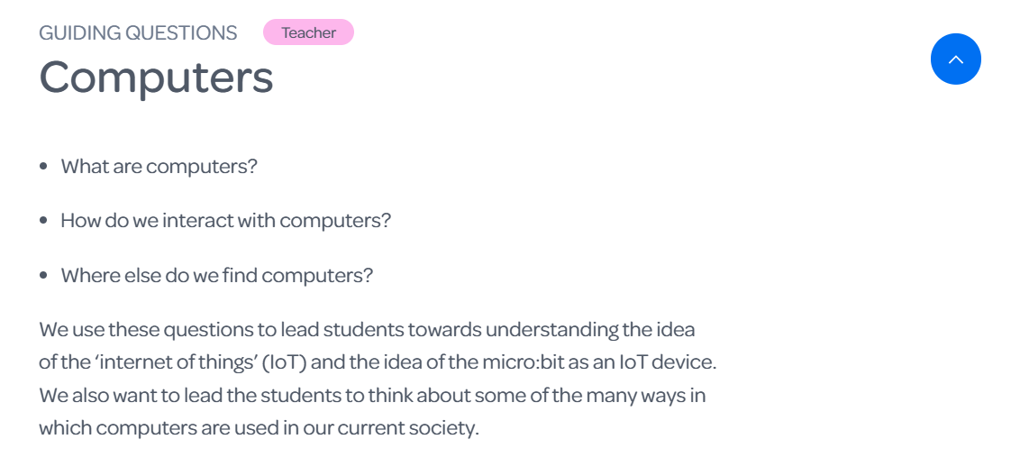This screenshot has width=1020, height=476.
Task: Click the bullet dot before 'What are computers?'
Action: point(43,166)
